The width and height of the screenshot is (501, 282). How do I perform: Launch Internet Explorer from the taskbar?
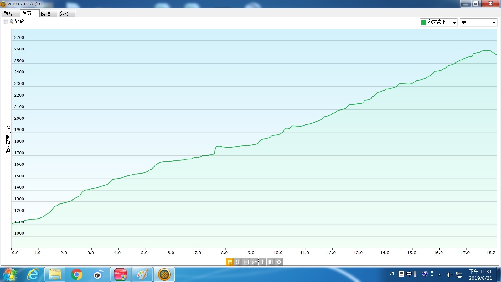click(x=33, y=275)
